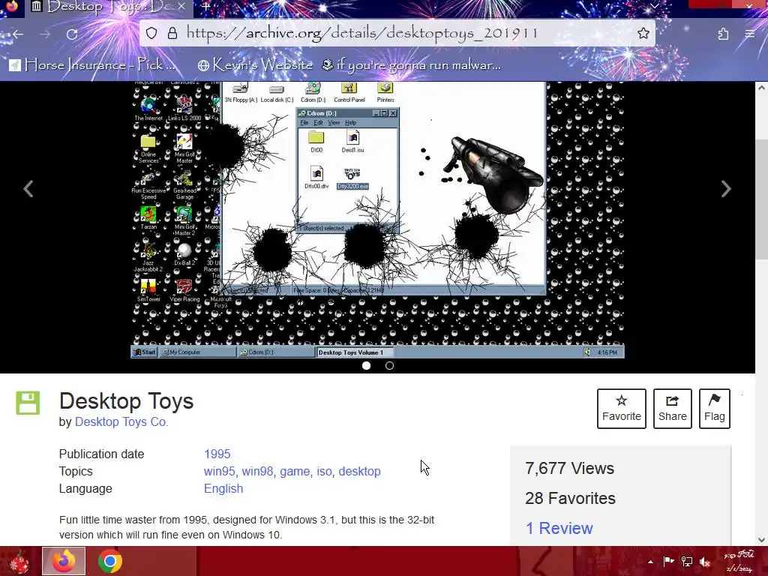Image resolution: width=768 pixels, height=576 pixels.
Task: Go back to the previous page
Action: [18, 34]
